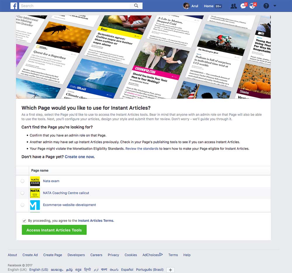Click the Instant Articles banner image

pyautogui.click(x=143, y=57)
